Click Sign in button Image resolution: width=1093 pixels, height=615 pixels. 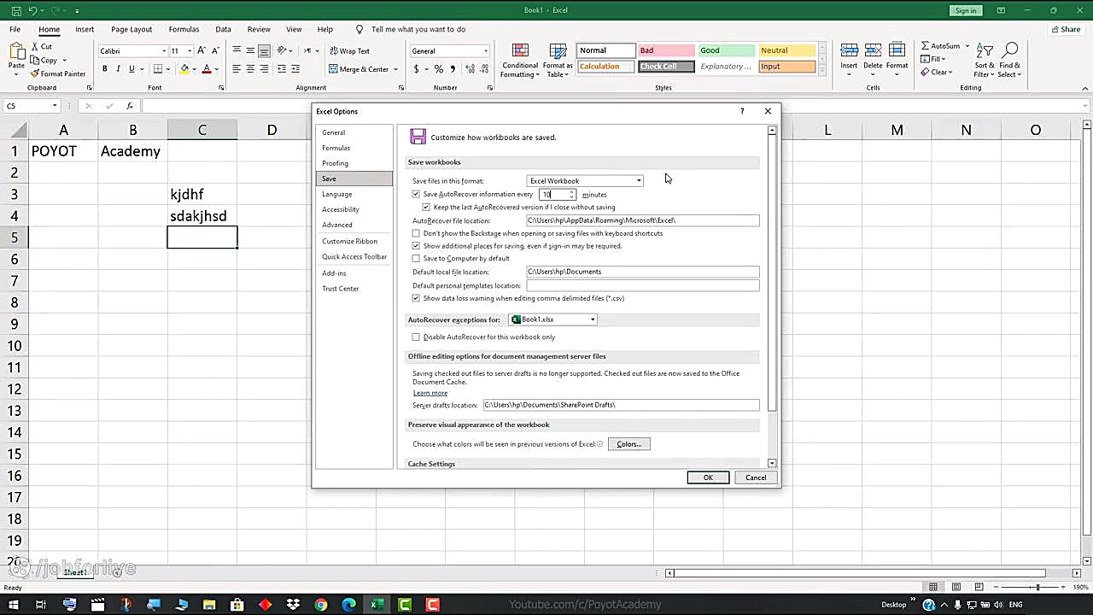[966, 10]
